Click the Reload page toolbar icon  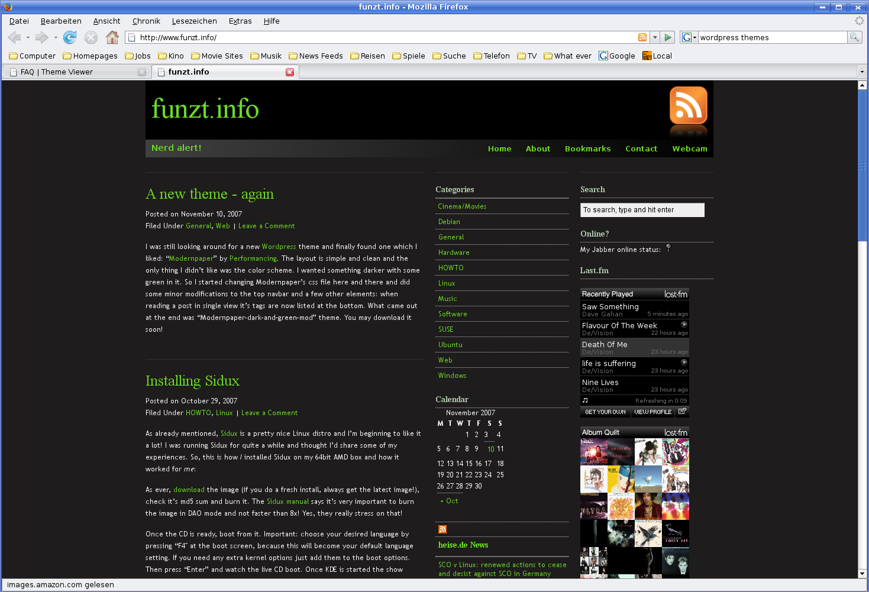click(70, 38)
